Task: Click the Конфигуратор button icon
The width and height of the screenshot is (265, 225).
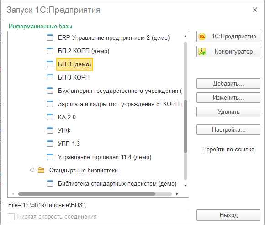Action: point(202,52)
